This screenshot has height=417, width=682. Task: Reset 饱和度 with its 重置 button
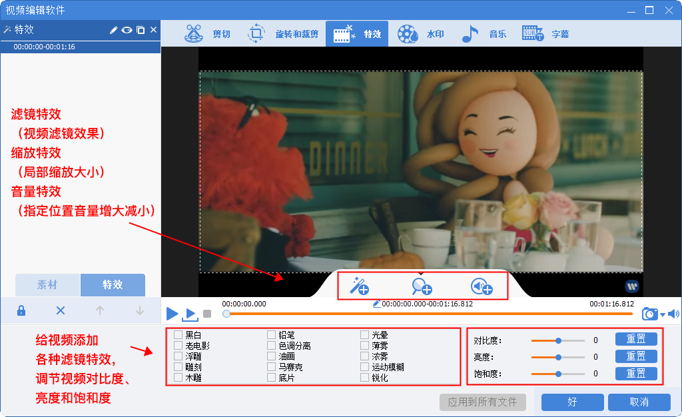(636, 374)
